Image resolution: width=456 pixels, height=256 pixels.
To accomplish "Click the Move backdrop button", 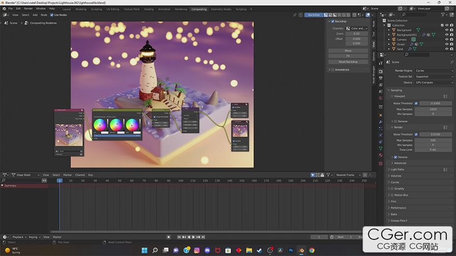I will (348, 51).
